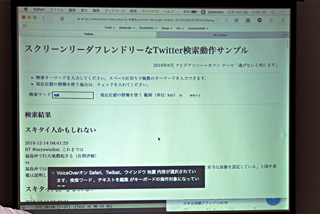Click the jidaikobo user name in menu bar
The height and width of the screenshot is (214, 320).
[x=215, y=12]
